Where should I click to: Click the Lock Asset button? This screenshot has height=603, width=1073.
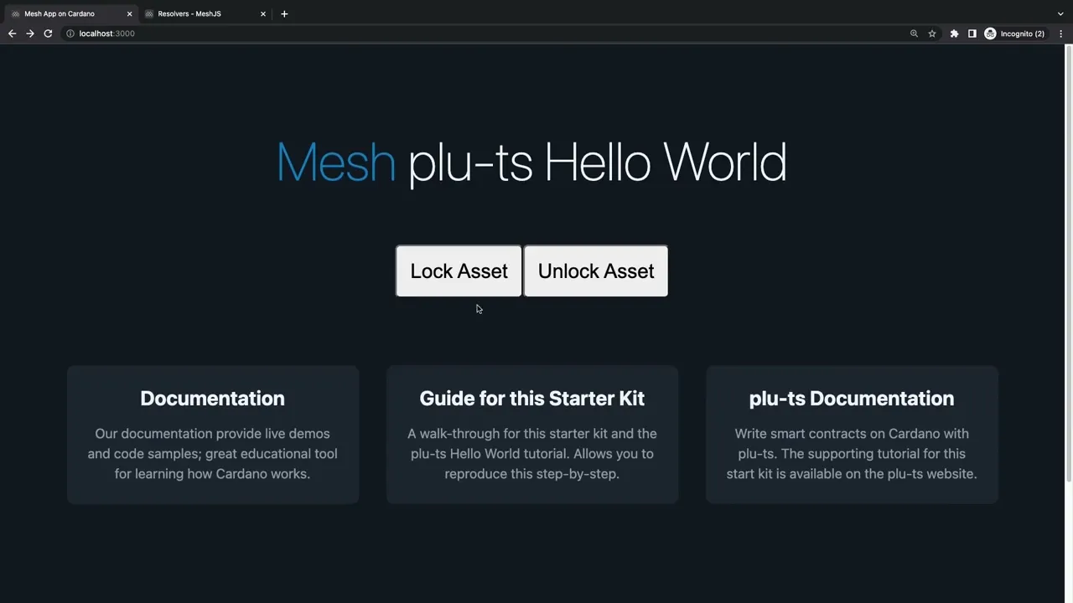pos(459,271)
